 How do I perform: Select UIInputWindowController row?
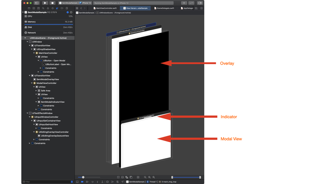(48, 117)
